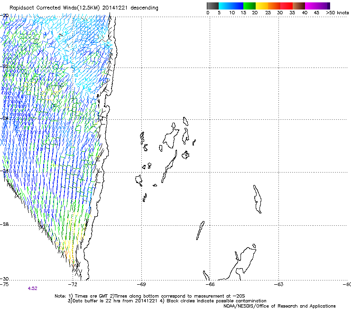Click the red 30-35 knots legend swatch
351x309 pixels.
(x=286, y=6)
